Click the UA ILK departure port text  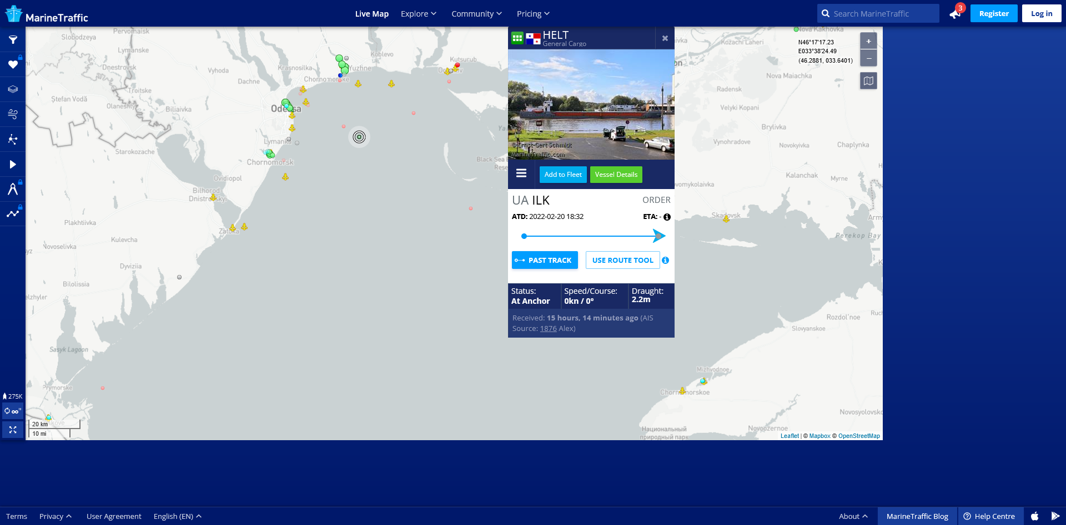point(531,200)
